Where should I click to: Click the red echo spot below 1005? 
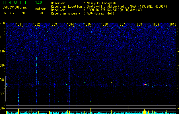(x=90, y=101)
